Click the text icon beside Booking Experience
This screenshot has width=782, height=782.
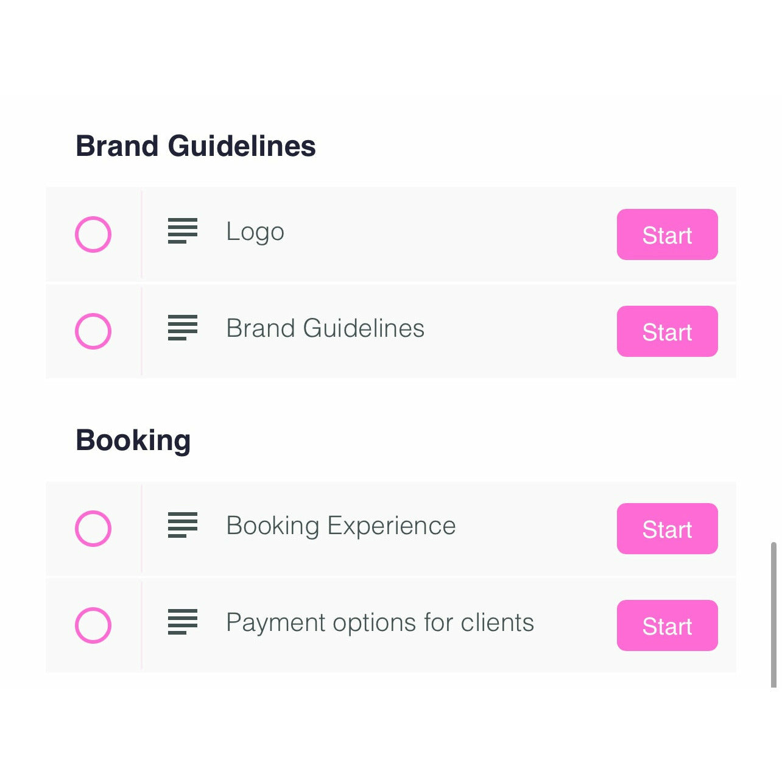[x=183, y=525]
